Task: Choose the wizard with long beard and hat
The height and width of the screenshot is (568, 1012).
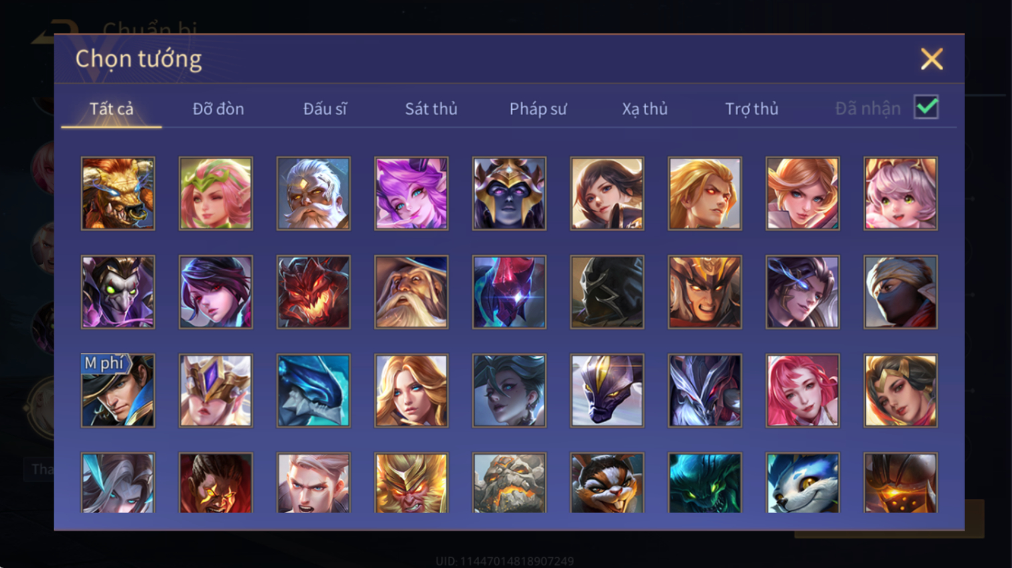Action: 411,292
